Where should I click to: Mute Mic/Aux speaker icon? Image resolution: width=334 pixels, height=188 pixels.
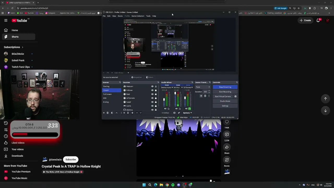(x=176, y=109)
